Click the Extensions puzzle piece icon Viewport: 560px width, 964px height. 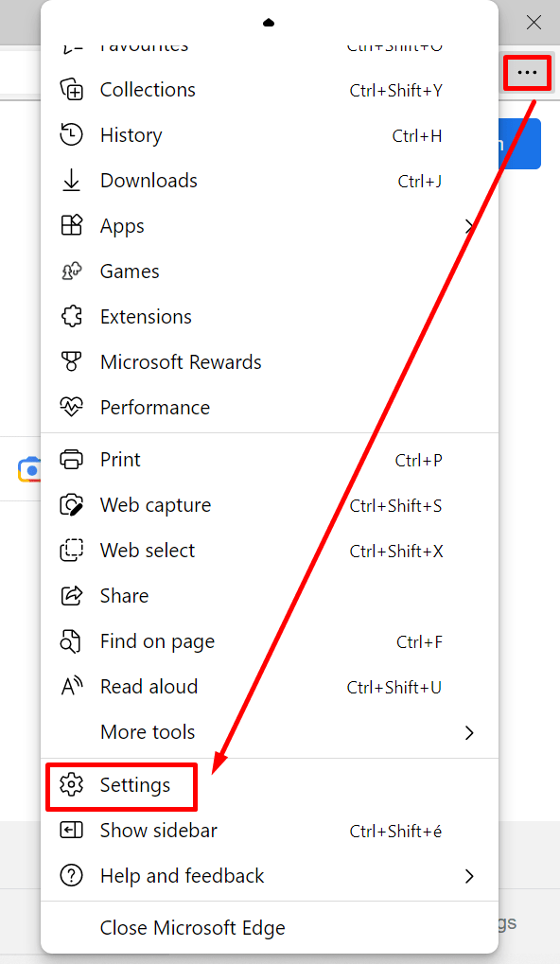coord(71,317)
